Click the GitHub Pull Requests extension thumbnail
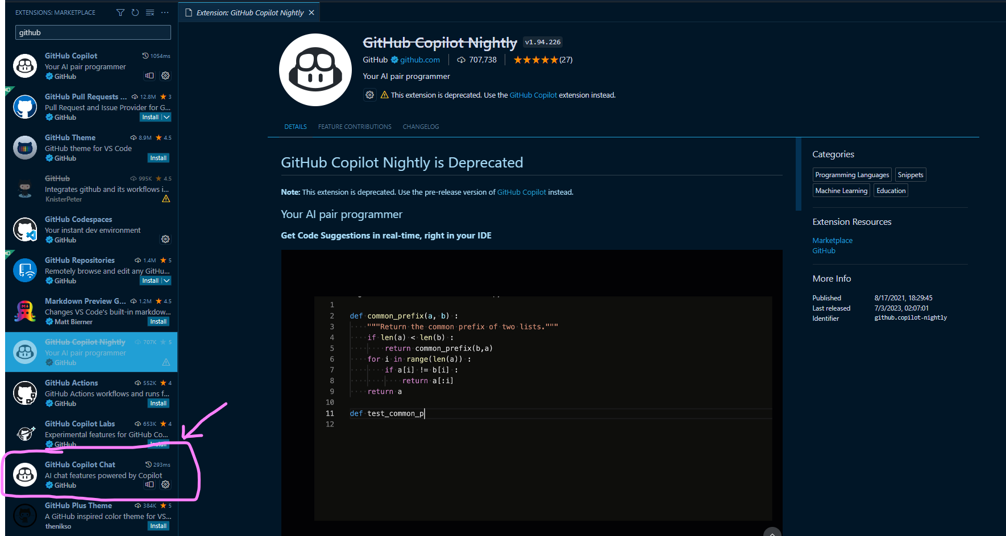The height and width of the screenshot is (536, 1006). (24, 107)
